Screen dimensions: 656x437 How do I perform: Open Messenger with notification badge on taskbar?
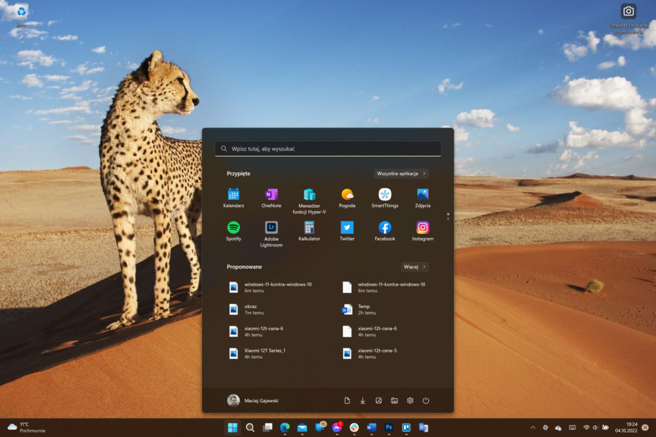coord(337,427)
